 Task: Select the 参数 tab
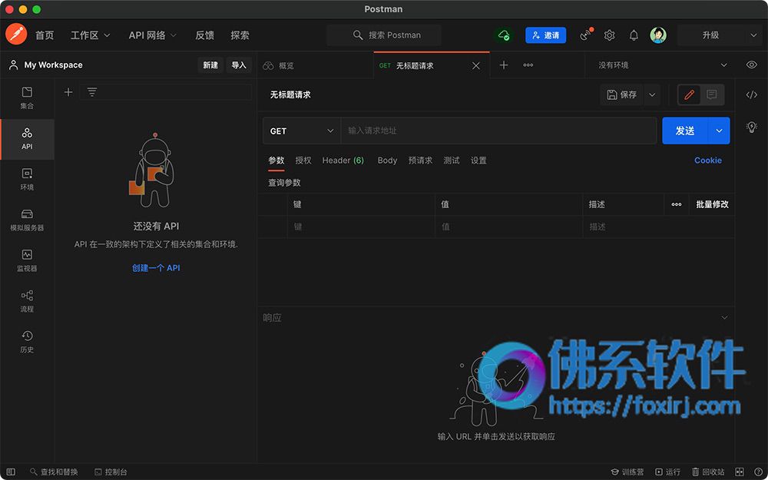pos(276,161)
